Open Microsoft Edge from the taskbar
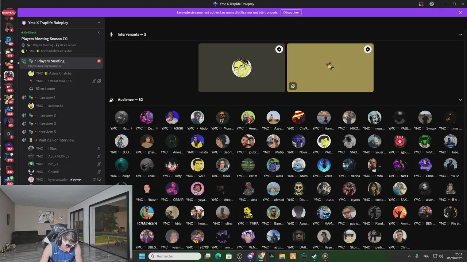Screen dimensions: 467x262 tap(218, 256)
